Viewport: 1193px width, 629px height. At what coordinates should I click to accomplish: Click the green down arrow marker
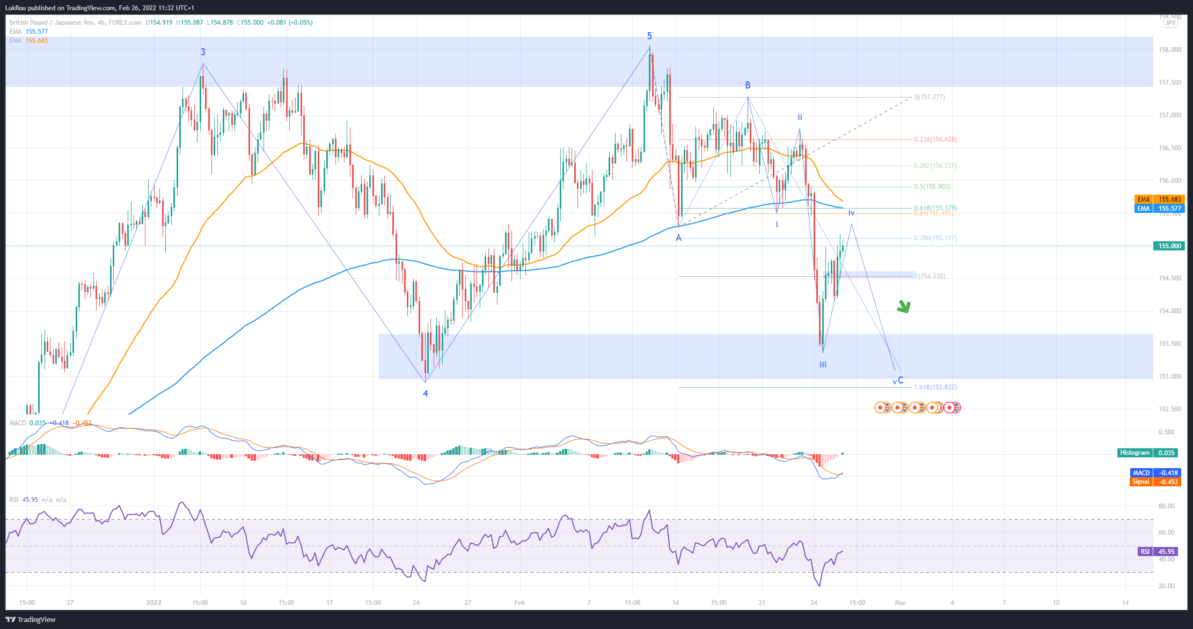point(904,307)
